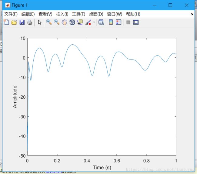Image resolution: width=197 pixels, height=174 pixels.
Task: Open the 工具(T) menu
Action: pyautogui.click(x=78, y=14)
